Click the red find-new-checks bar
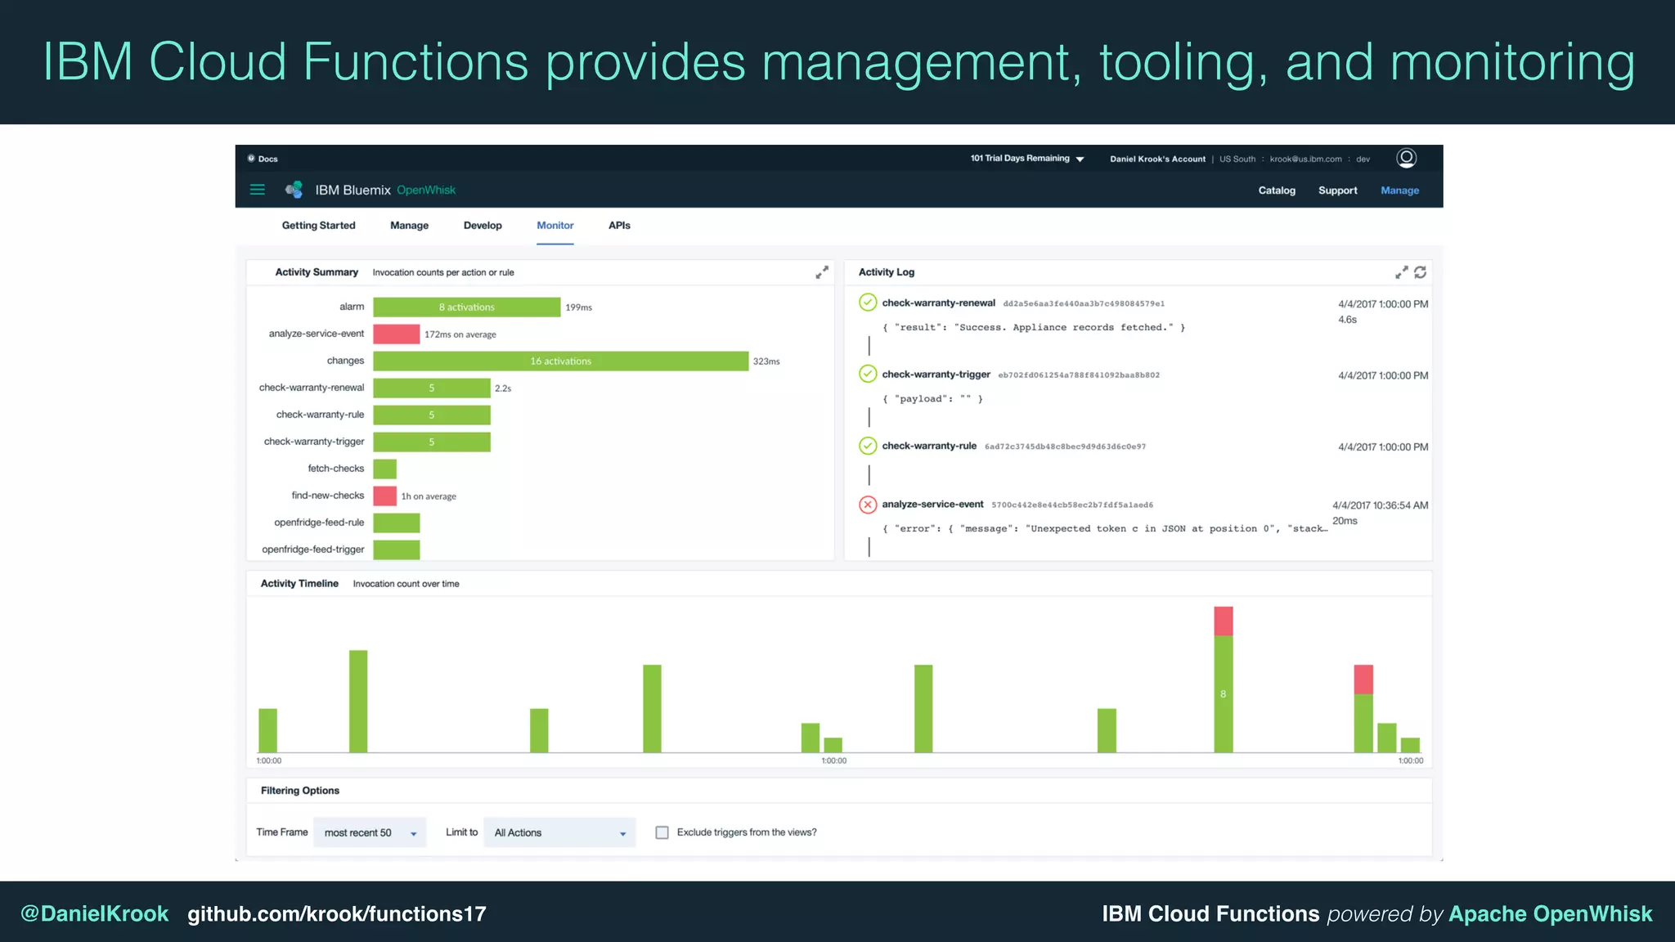Screen dimensions: 1675x942 tap(384, 496)
